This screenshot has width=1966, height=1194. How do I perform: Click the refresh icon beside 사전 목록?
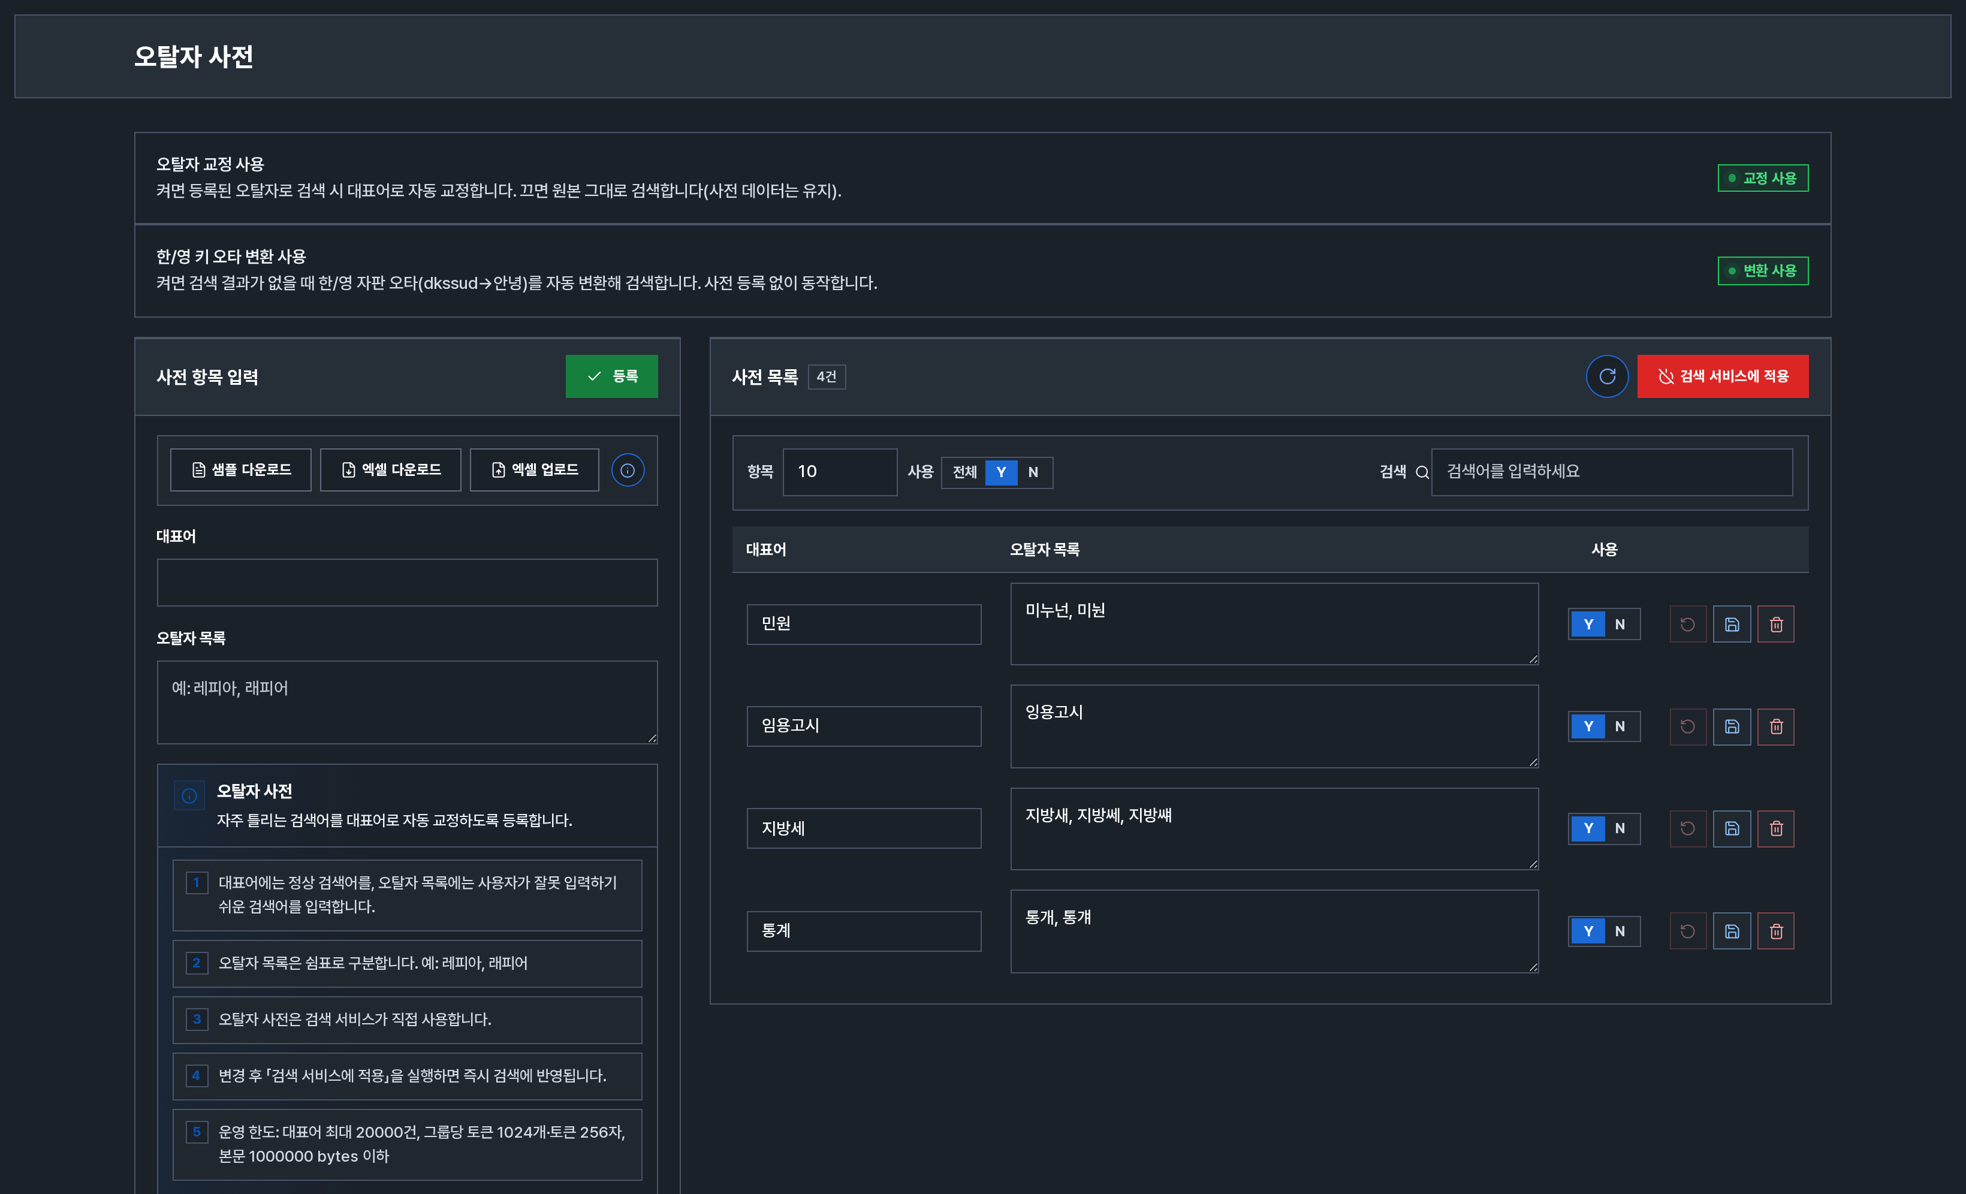coord(1606,376)
